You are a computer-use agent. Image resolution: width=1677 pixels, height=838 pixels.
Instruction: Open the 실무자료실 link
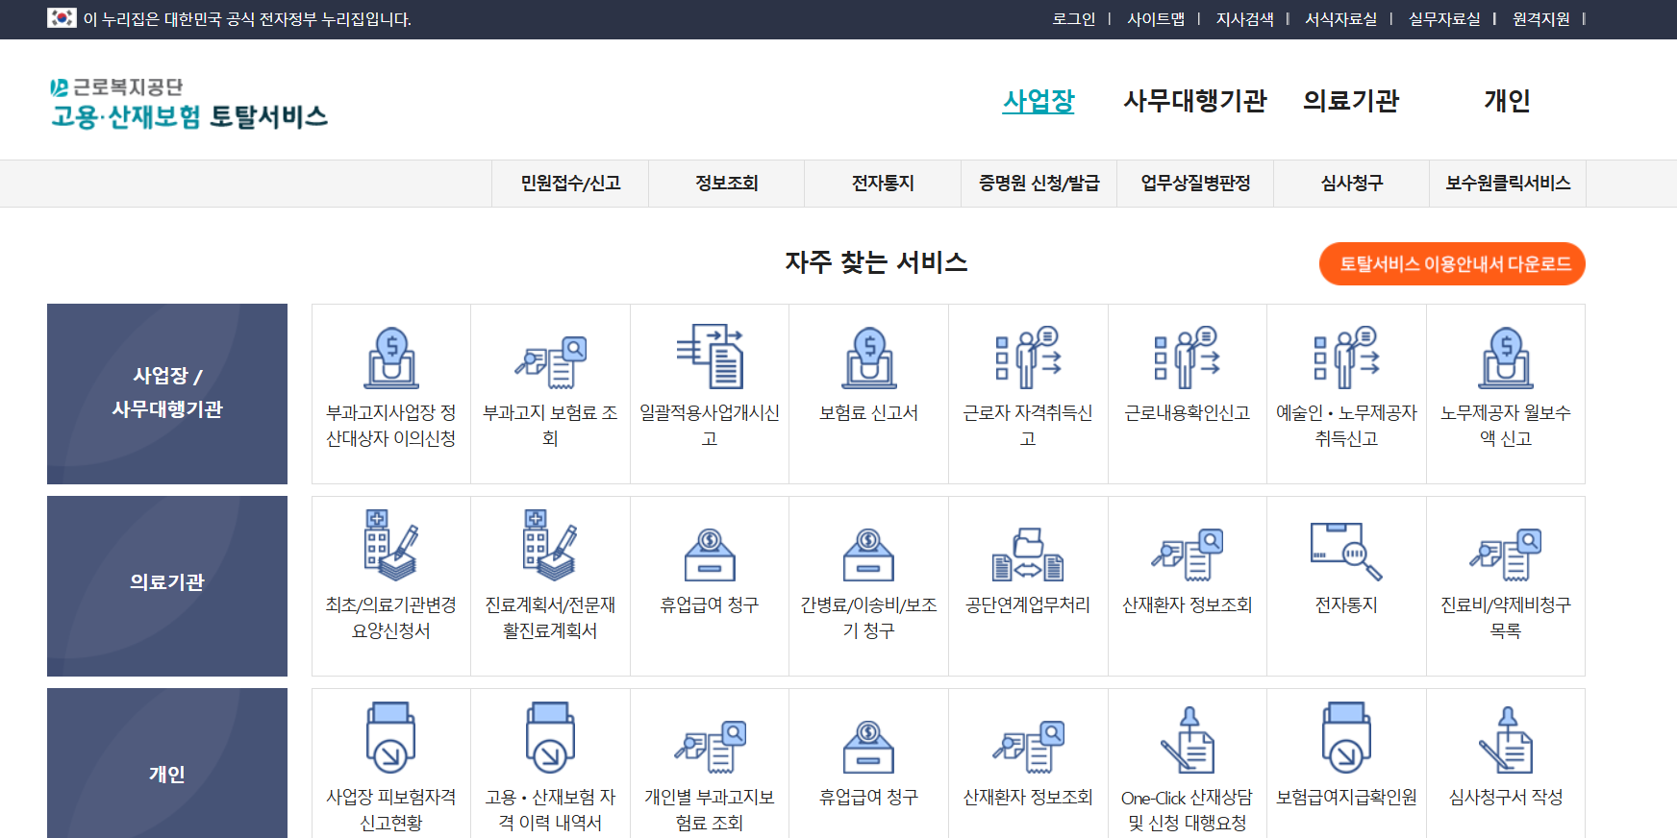point(1444,19)
